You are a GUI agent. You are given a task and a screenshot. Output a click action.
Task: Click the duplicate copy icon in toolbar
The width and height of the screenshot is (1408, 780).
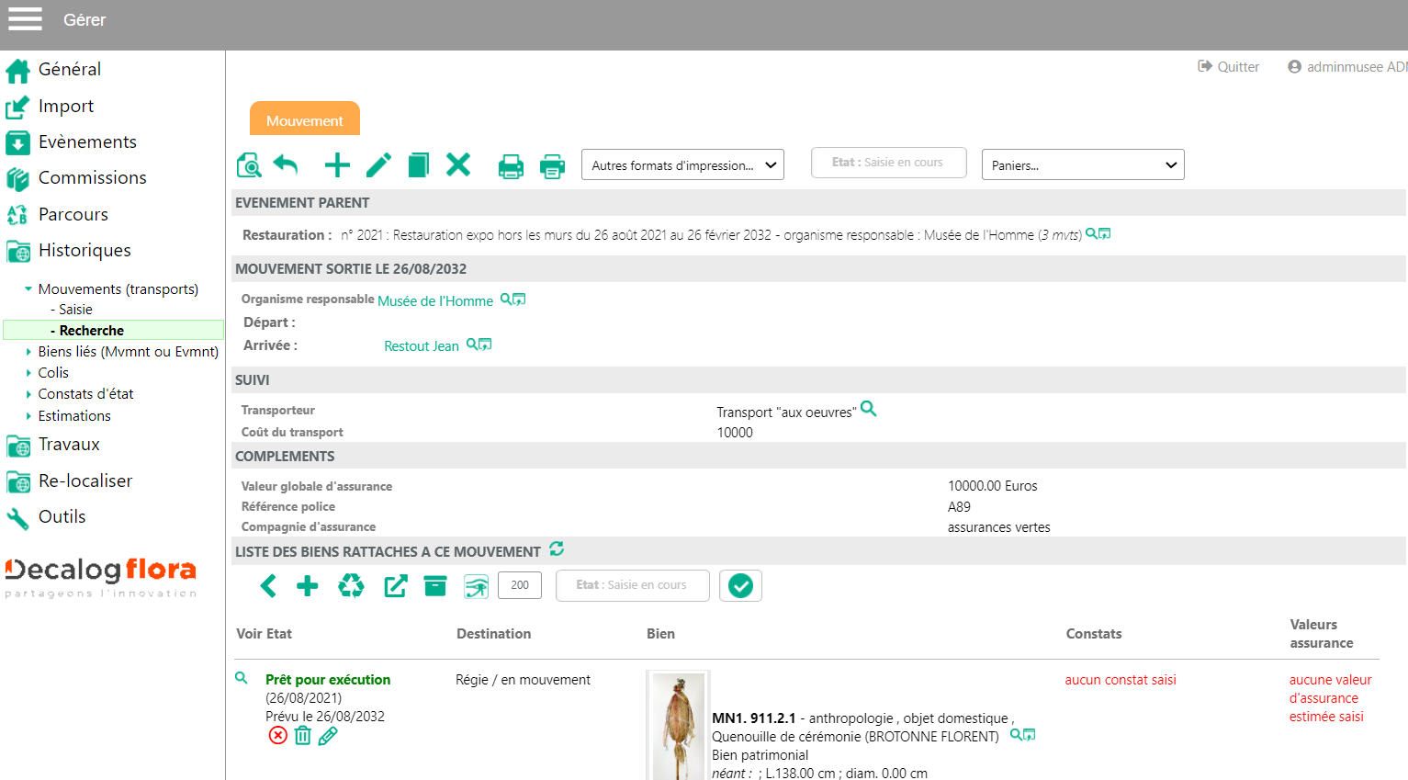(418, 165)
